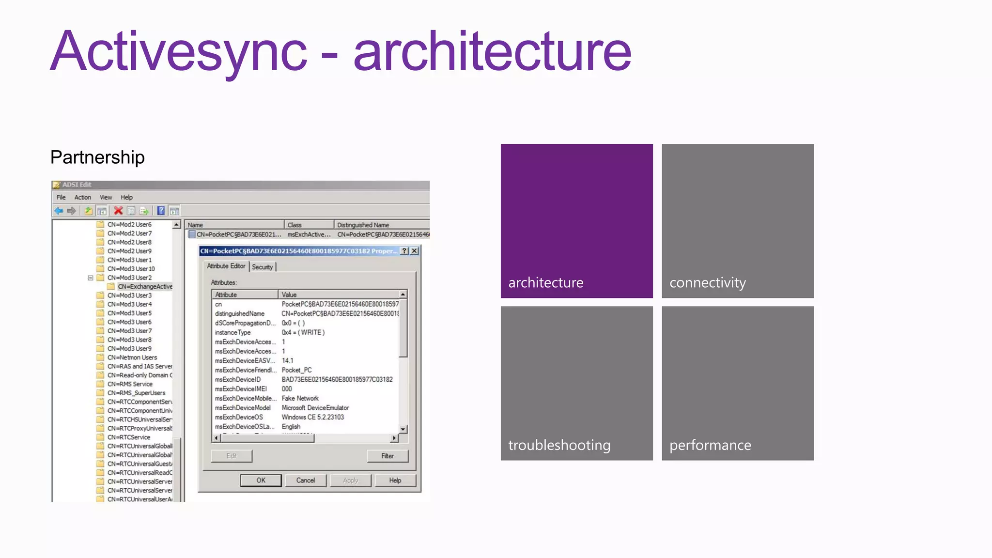The width and height of the screenshot is (992, 558).
Task: Select the architecture tile
Action: coord(577,221)
